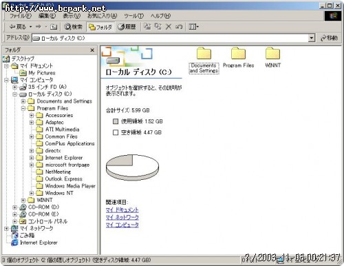
Task: Open the ヘルプ(H) menu
Action: coord(160,16)
